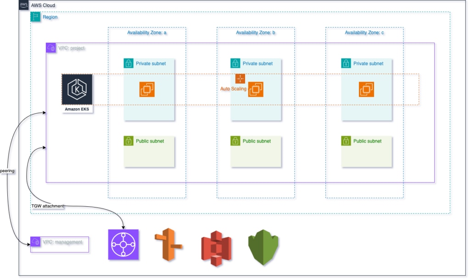Click the EC2 instance icon in Availability Zone c
This screenshot has width=470, height=280.
pyautogui.click(x=366, y=89)
